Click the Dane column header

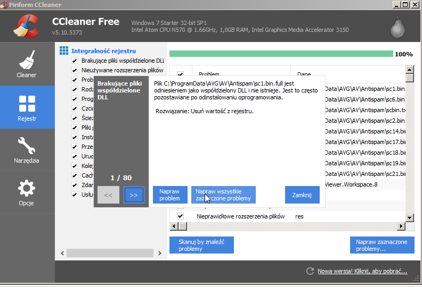(x=304, y=74)
